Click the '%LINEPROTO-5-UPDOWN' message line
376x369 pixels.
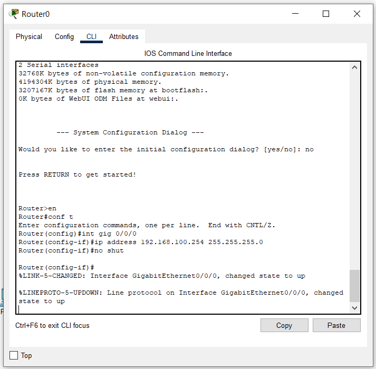click(181, 297)
